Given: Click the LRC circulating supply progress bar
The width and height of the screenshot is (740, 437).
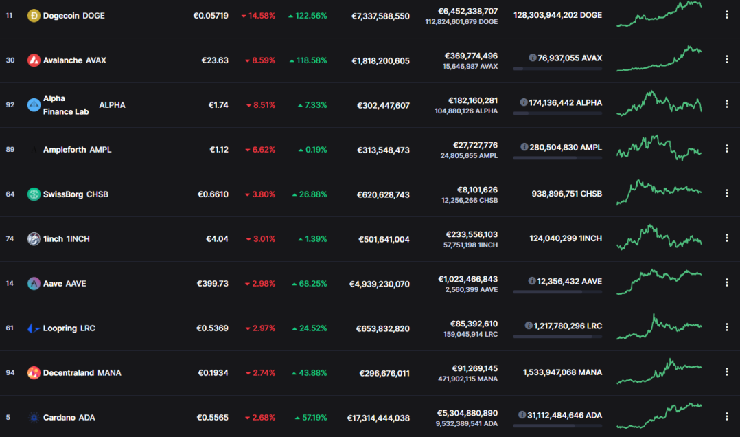Looking at the screenshot, I should pyautogui.click(x=557, y=337).
